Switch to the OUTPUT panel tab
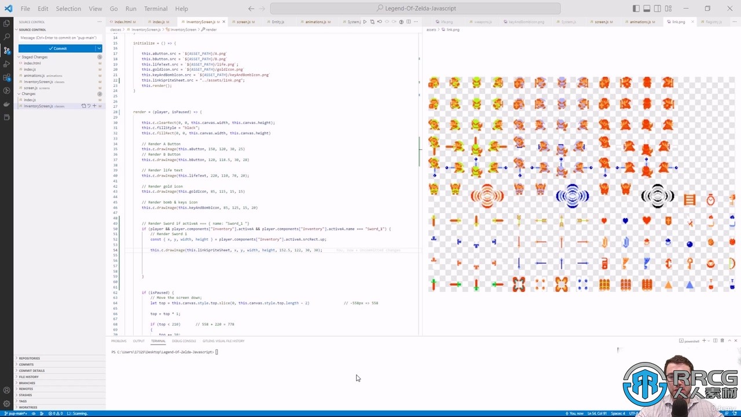 point(139,341)
